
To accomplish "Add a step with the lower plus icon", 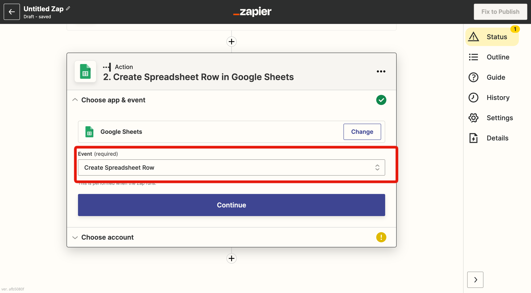I will tap(232, 258).
